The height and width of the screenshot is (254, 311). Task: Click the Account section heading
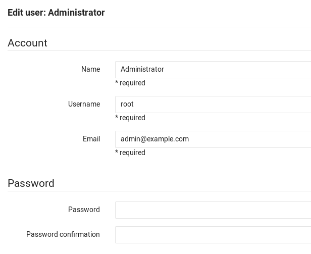(x=27, y=43)
